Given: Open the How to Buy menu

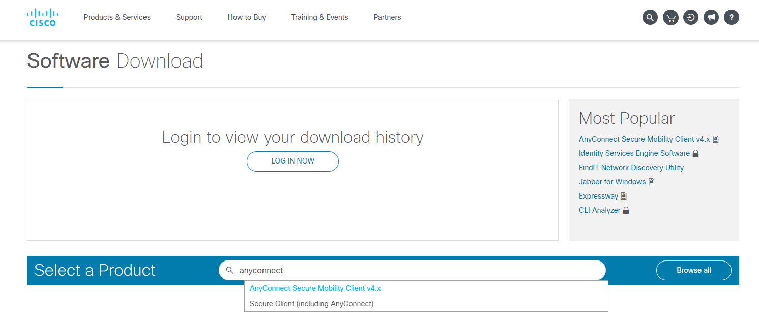Looking at the screenshot, I should click(x=247, y=17).
